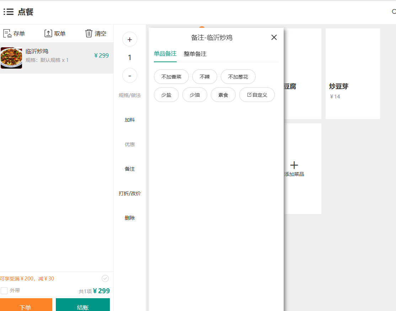
Task: Open the 加料 add-ons option
Action: coord(130,120)
